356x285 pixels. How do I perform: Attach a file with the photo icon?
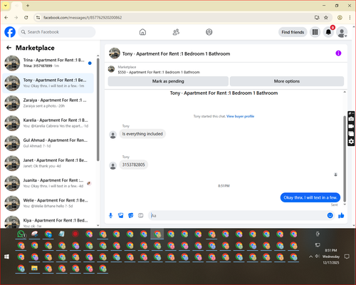pos(121,215)
